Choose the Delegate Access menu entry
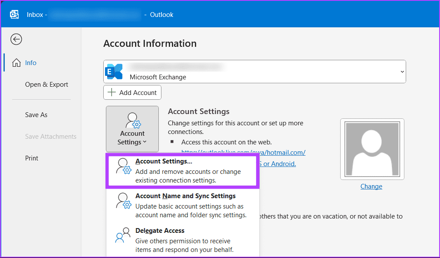 183,240
